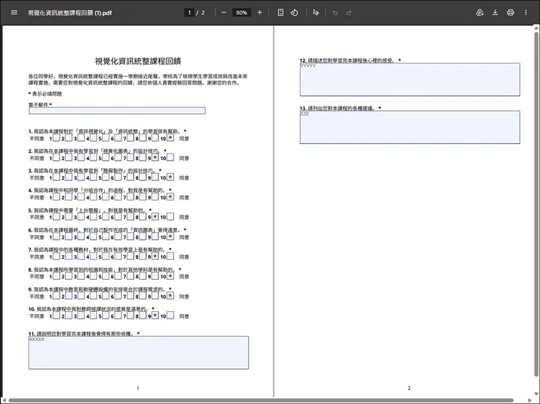Check box 3 for question 8
The width and height of the screenshot is (540, 404).
coord(81,275)
